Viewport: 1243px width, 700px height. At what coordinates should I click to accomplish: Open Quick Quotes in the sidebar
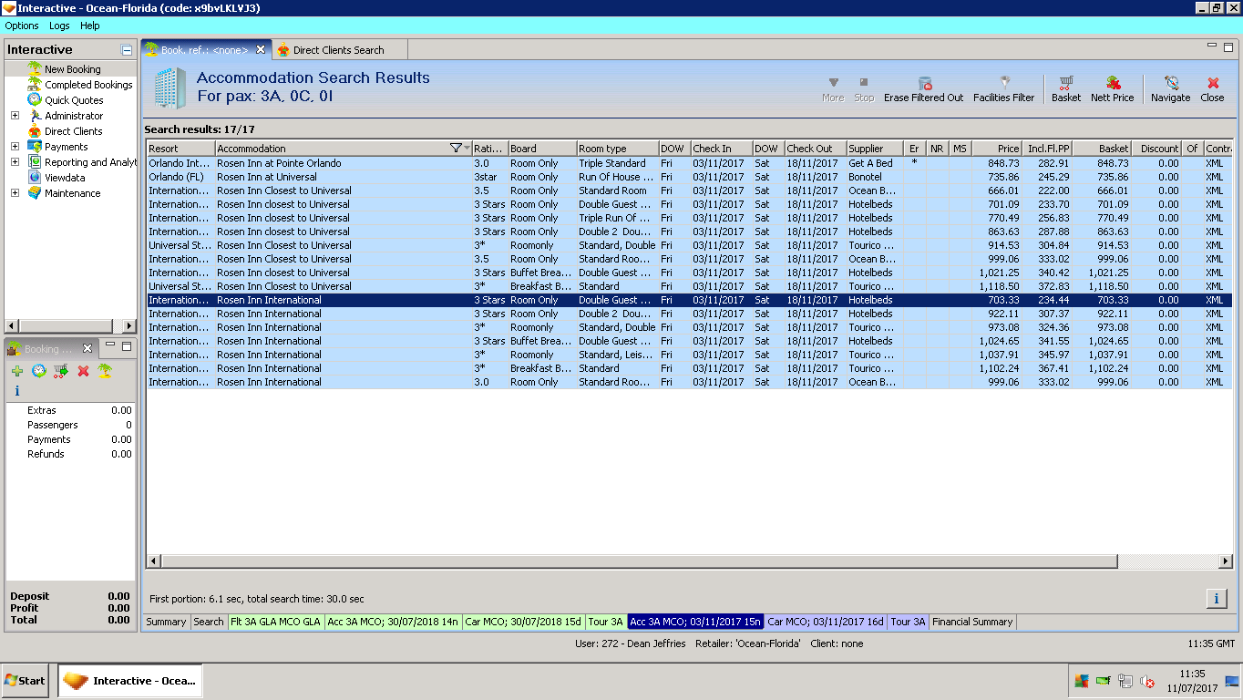74,100
